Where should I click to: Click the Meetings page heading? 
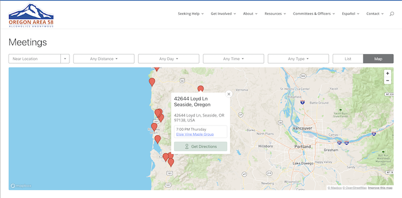click(28, 42)
